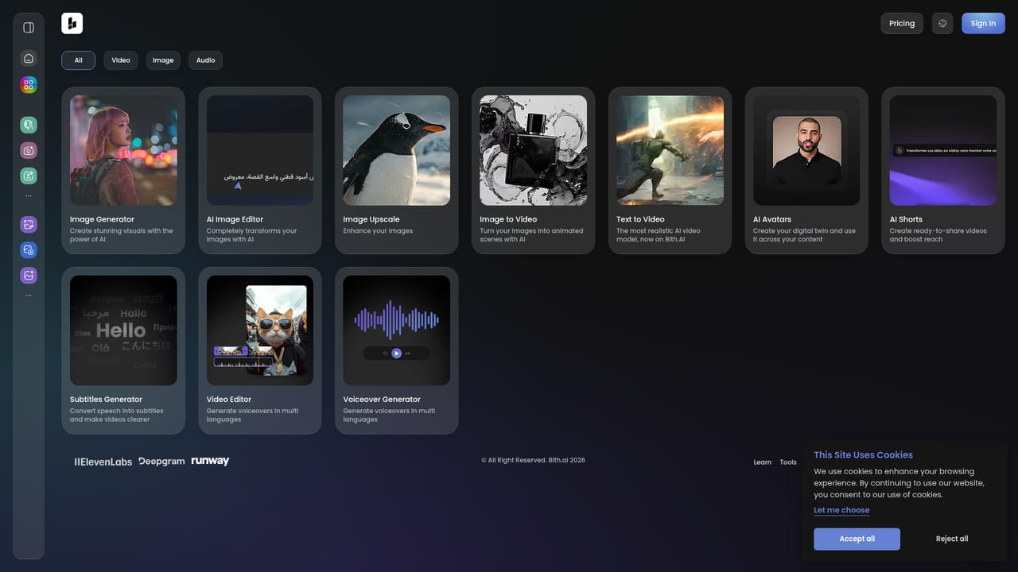The width and height of the screenshot is (1018, 572).
Task: Click the green bookmark-style sidebar icon
Action: (x=29, y=125)
